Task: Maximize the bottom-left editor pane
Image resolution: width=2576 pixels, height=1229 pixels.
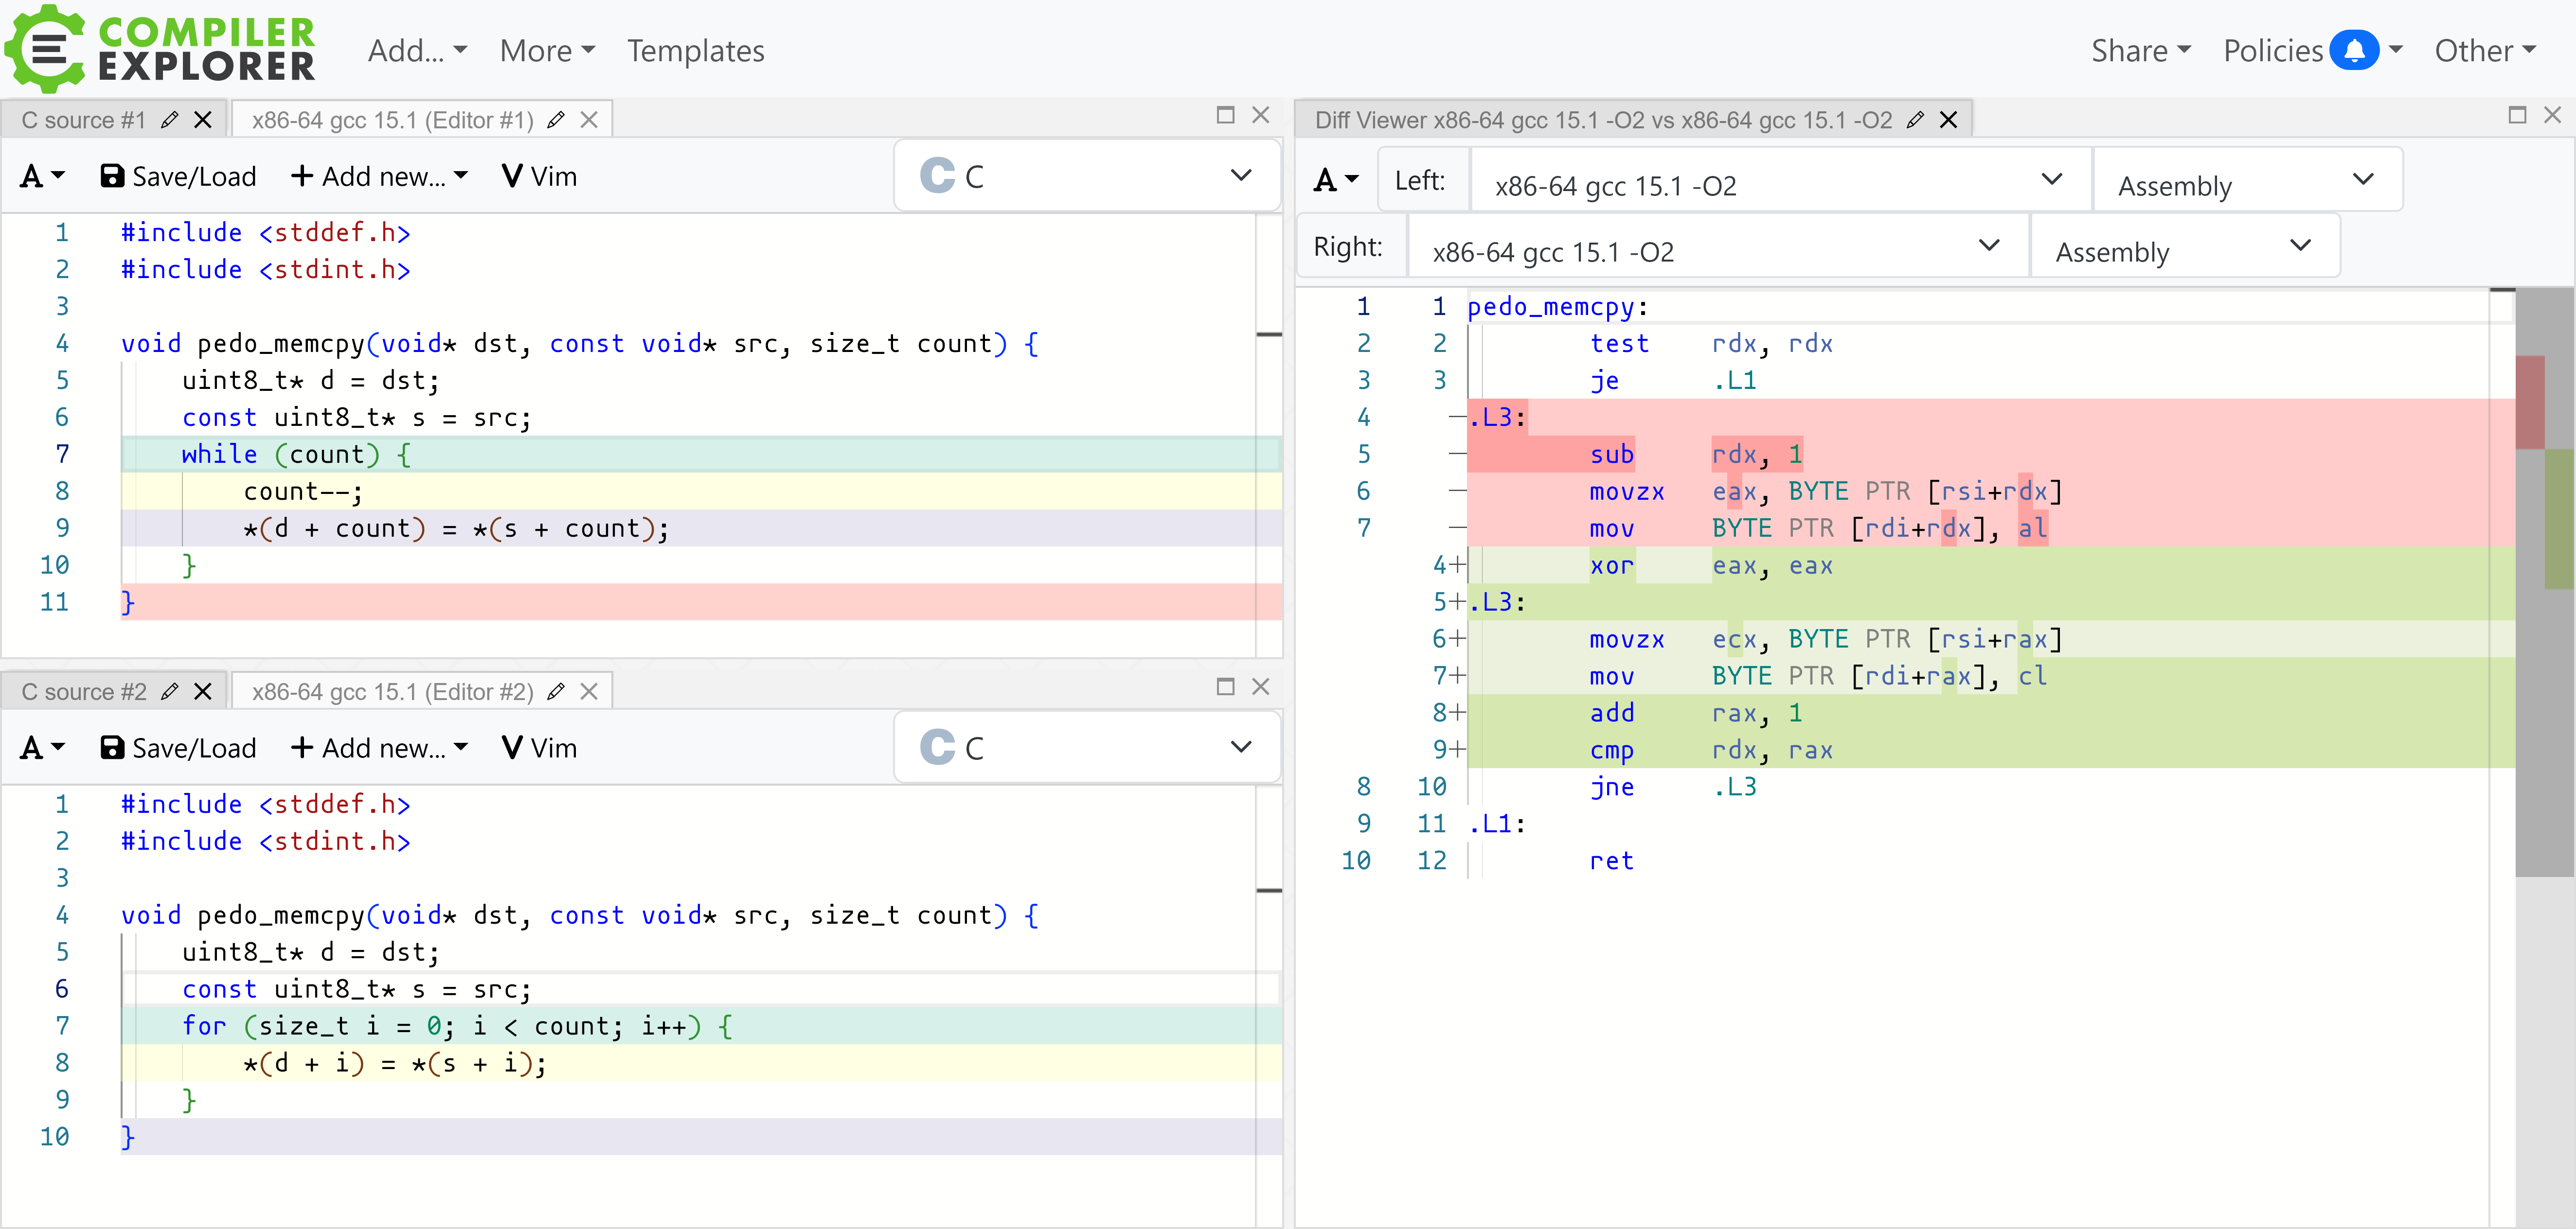Action: [1225, 686]
